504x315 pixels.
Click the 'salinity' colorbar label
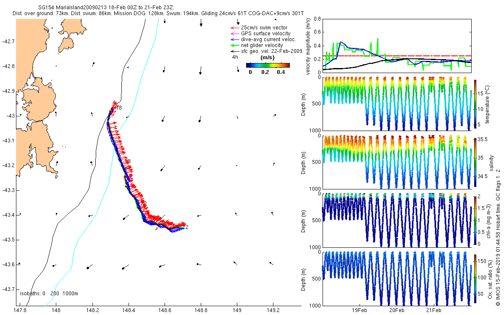(x=492, y=163)
